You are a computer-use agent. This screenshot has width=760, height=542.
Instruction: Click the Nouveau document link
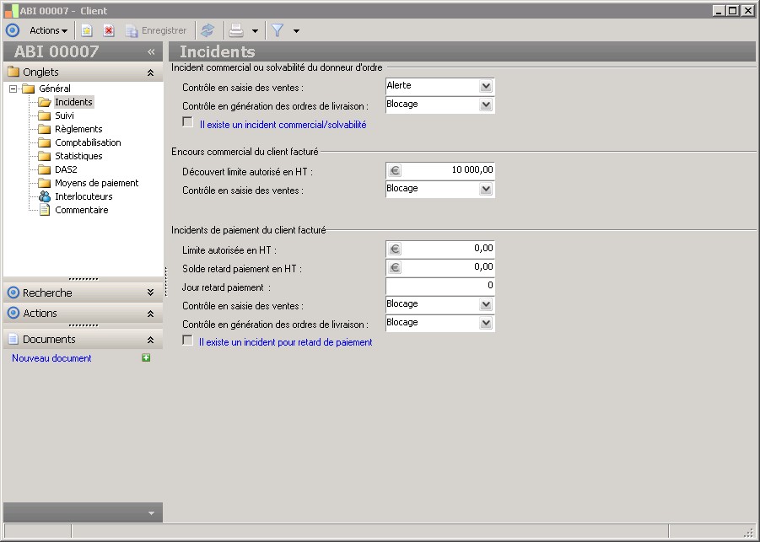[x=51, y=358]
